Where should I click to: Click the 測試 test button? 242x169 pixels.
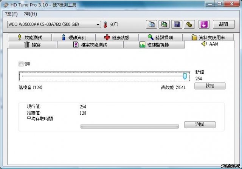(200, 124)
